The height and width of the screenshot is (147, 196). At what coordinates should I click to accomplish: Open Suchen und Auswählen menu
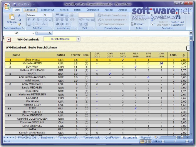(x=177, y=24)
